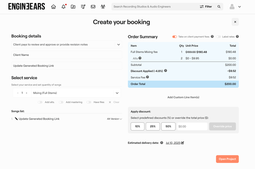
Task: Click the search magnifier icon
Action: point(219,7)
